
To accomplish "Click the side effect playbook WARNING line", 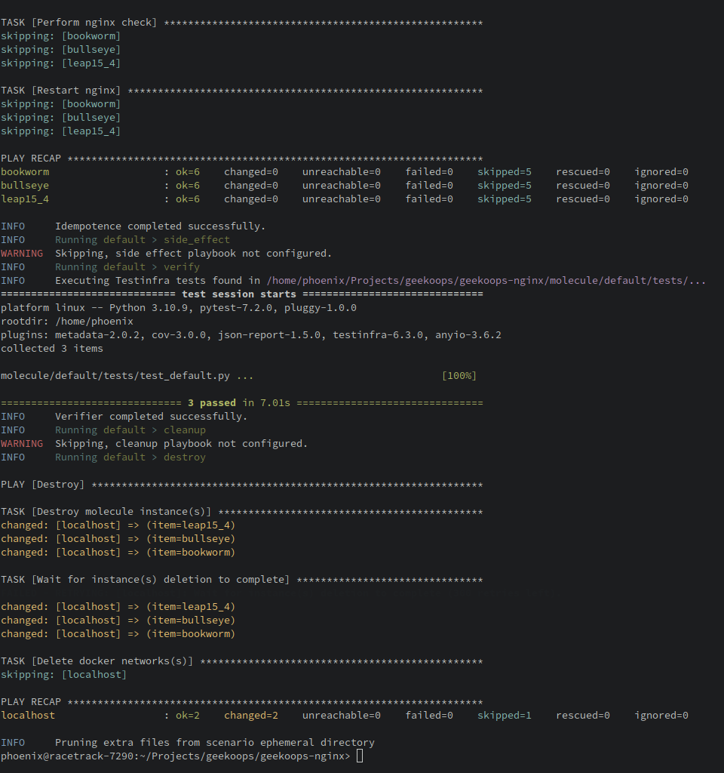I will click(193, 254).
